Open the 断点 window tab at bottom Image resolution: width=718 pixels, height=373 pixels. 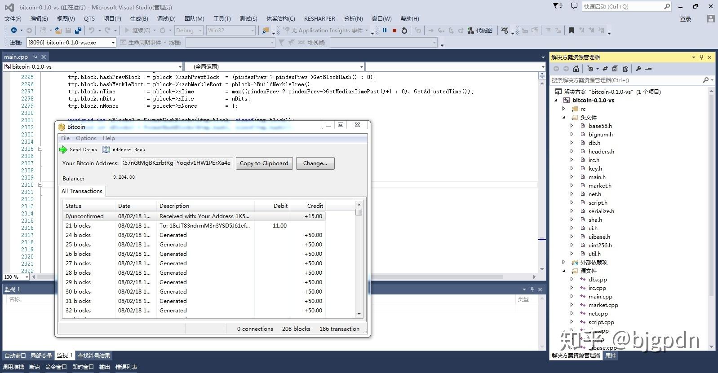(35, 367)
